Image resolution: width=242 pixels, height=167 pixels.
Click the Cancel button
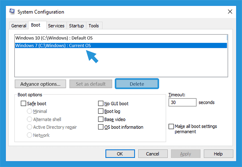pos(153,154)
